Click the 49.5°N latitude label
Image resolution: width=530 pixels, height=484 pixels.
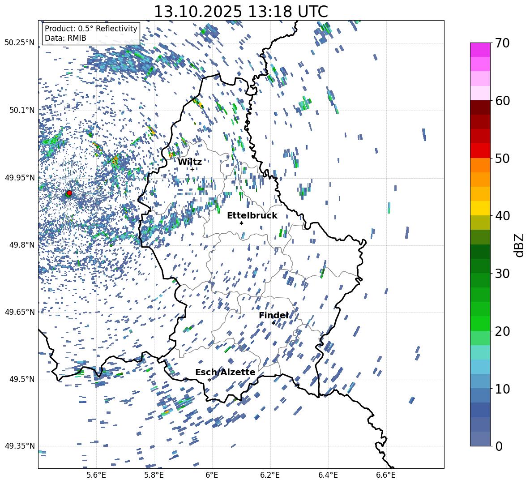coord(21,379)
